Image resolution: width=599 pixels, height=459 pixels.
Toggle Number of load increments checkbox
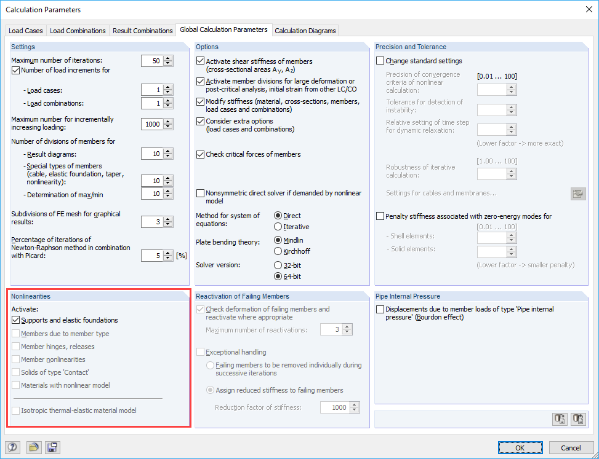pyautogui.click(x=15, y=71)
